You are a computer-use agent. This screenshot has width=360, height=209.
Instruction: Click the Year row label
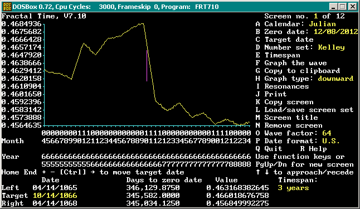pos(11,157)
